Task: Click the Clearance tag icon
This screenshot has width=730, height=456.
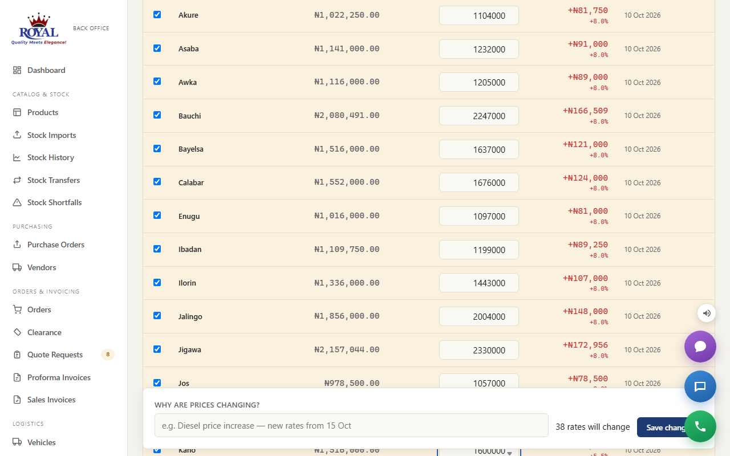Action: 17,332
